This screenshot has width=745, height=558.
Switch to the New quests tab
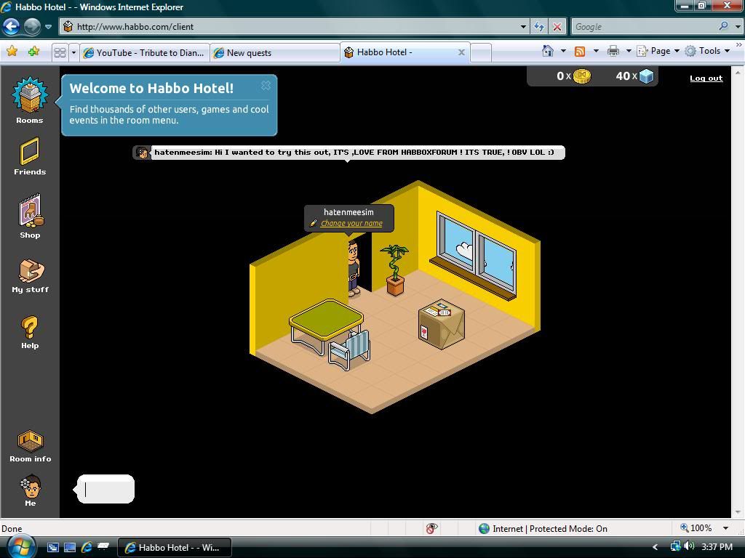point(275,52)
